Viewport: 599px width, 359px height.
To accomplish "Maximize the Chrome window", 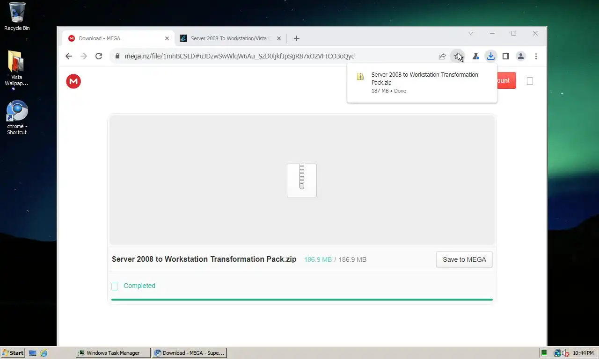I will tap(514, 33).
